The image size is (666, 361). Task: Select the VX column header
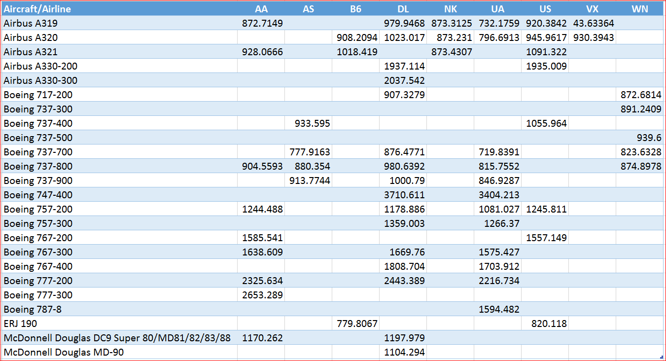[x=593, y=8]
